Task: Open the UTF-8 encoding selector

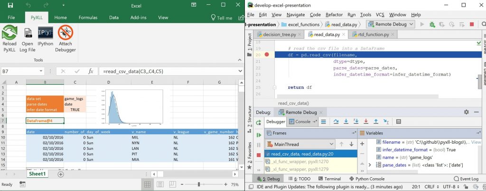Action: point(451,187)
